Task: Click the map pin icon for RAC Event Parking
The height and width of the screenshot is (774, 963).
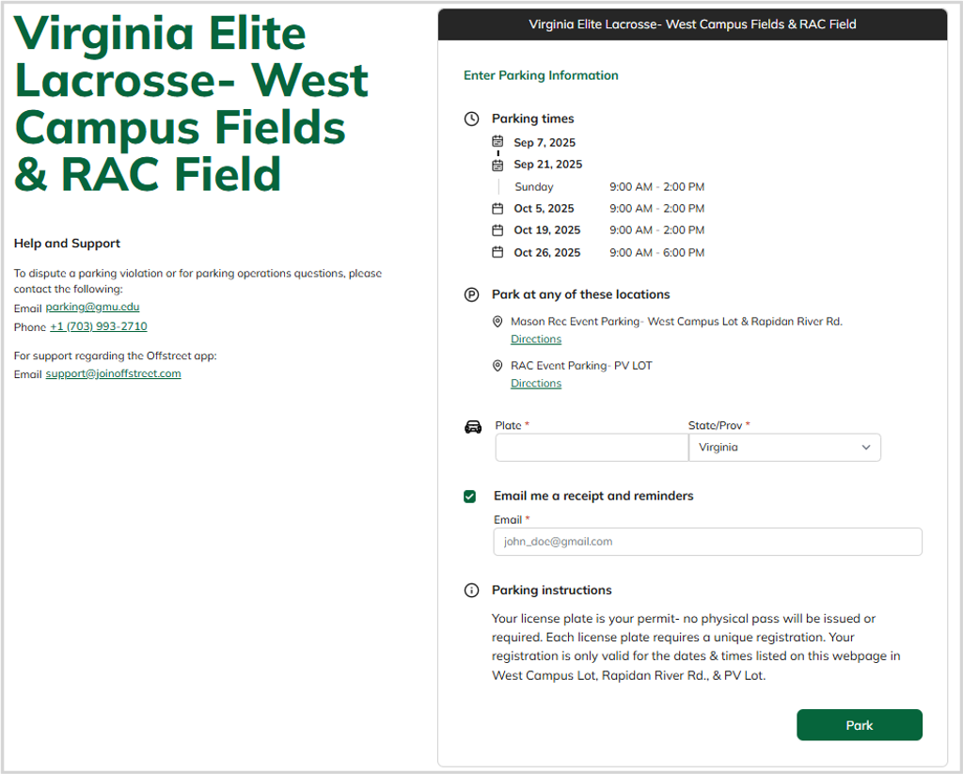Action: [498, 366]
